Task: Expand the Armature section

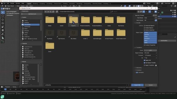Action: [x=135, y=70]
